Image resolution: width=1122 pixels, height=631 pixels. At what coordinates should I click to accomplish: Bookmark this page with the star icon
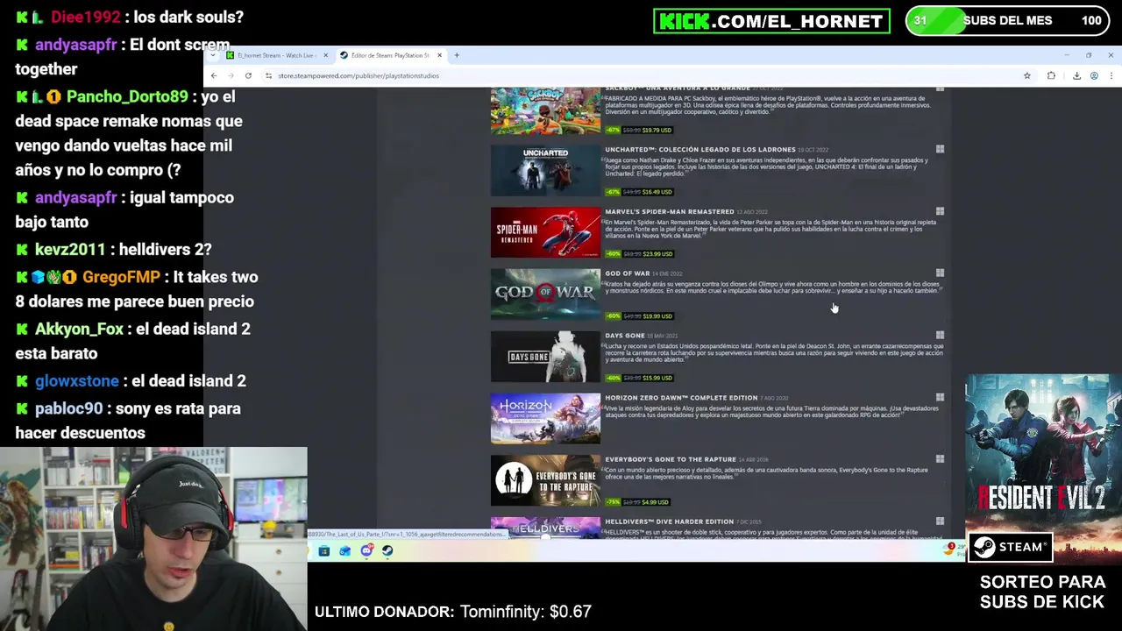1027,75
